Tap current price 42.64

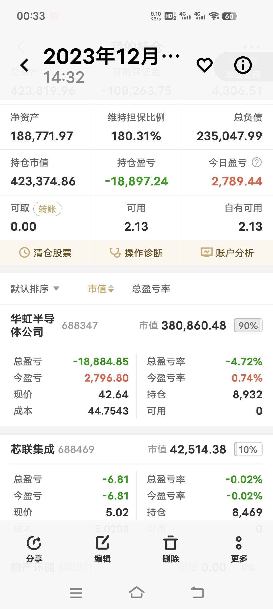[x=113, y=394]
